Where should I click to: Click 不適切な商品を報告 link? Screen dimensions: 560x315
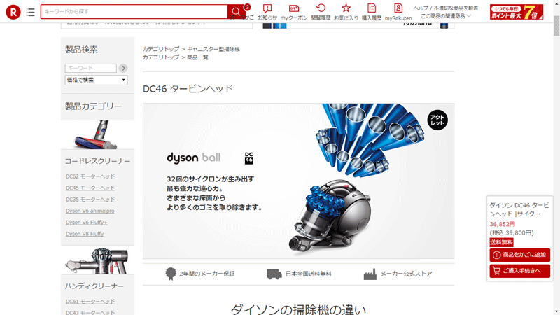456,8
